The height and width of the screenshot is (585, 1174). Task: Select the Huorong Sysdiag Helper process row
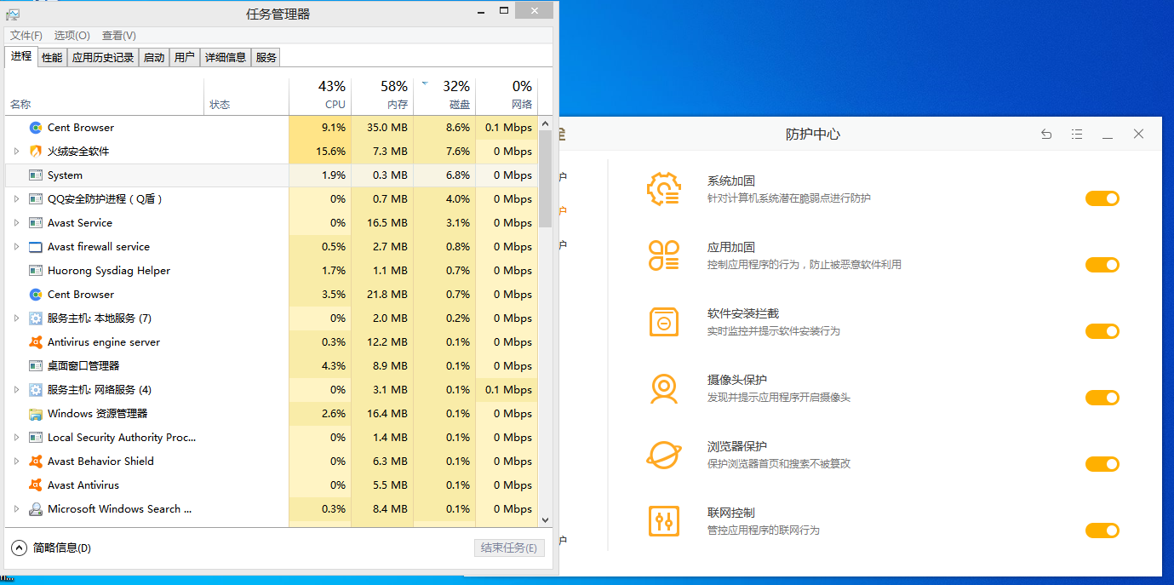pos(109,271)
